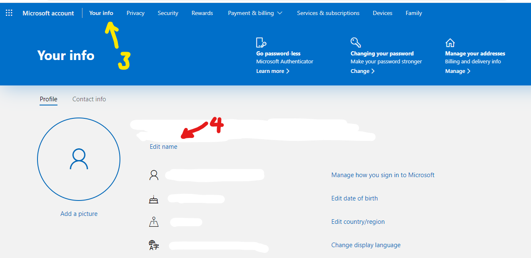Switch to the Contact info tab
Viewport: 531px width, 258px height.
click(x=89, y=99)
